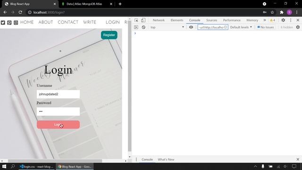Open drawer three-dot menu beside Console
The height and width of the screenshot is (170, 302).
pyautogui.click(x=136, y=160)
